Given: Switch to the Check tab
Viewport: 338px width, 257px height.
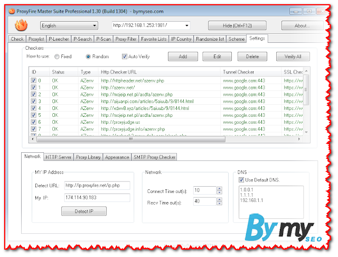Looking at the screenshot, I should pos(17,39).
